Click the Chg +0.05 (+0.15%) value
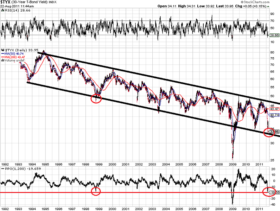280x211 pixels. 251,6
